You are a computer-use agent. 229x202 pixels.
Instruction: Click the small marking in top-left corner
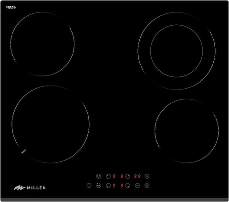click(x=11, y=7)
